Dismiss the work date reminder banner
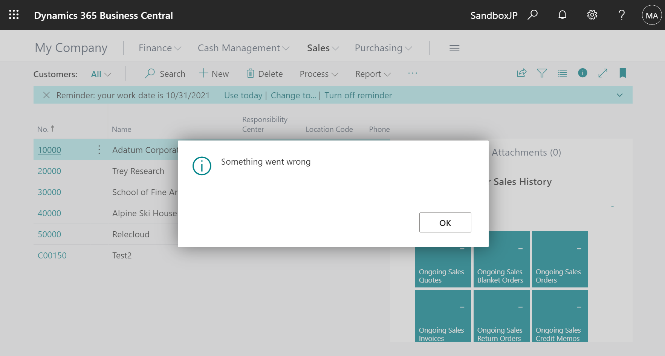This screenshot has height=356, width=665. click(x=46, y=95)
